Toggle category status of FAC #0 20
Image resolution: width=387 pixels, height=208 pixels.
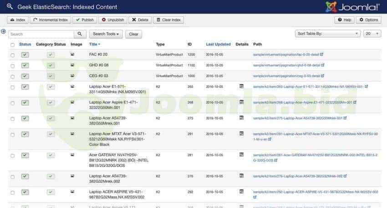[51, 54]
